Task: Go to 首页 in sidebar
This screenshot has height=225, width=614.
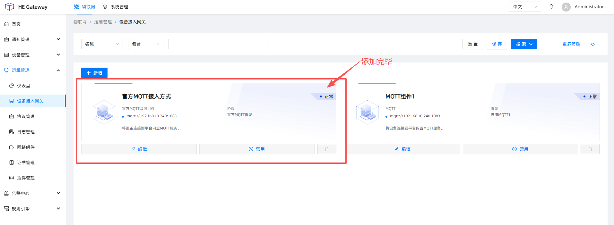Action: 33,24
